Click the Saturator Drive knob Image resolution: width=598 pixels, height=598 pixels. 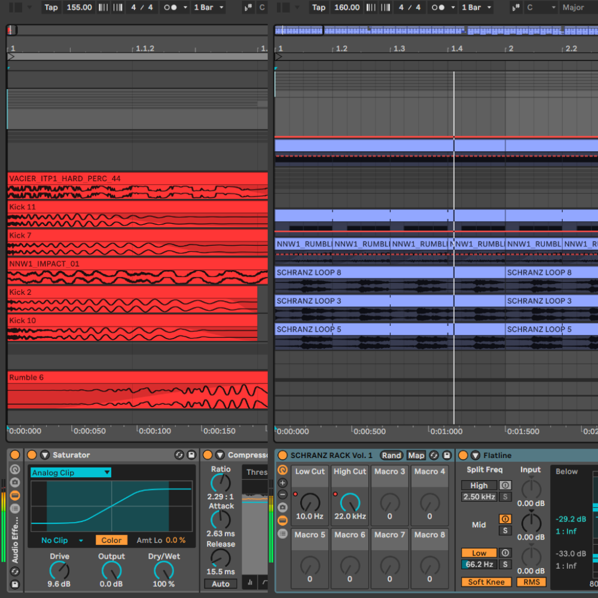(59, 570)
